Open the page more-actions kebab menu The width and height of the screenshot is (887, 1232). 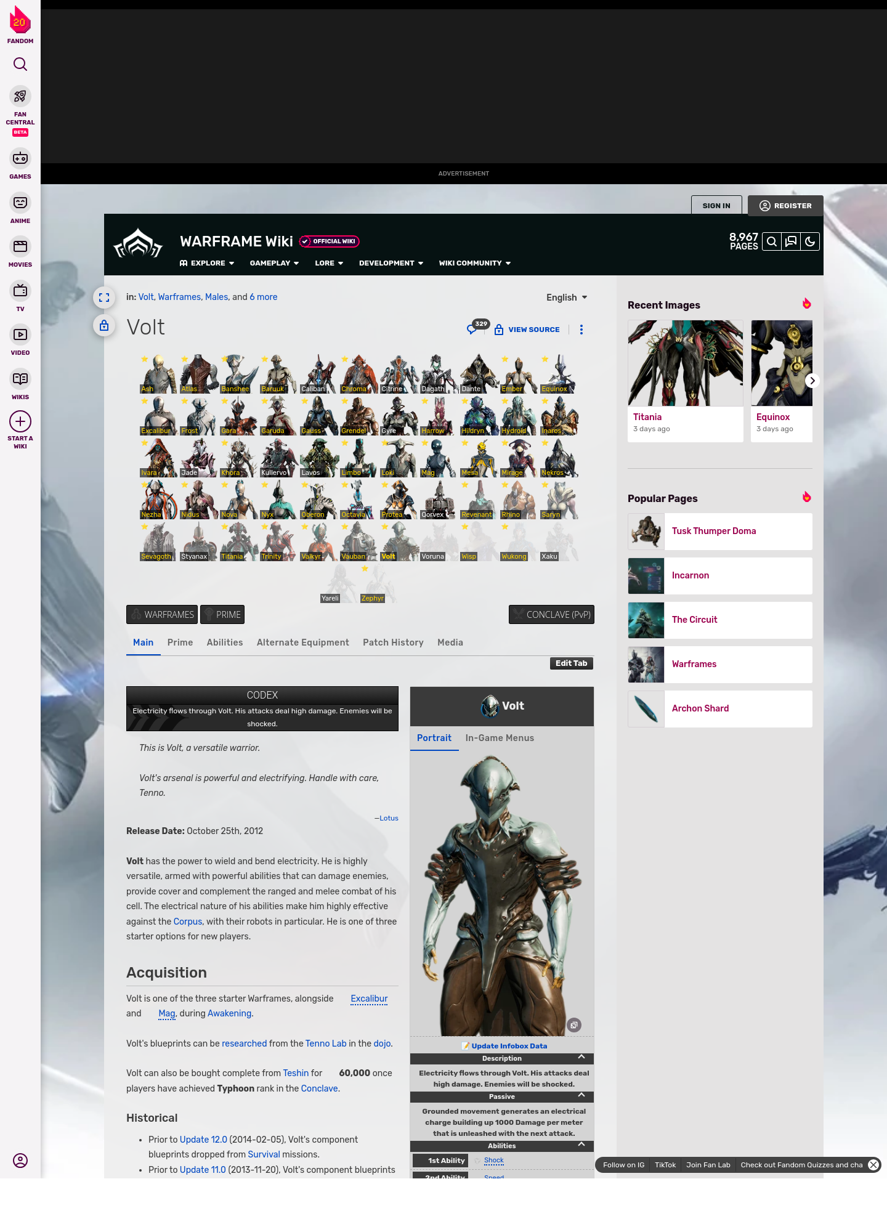point(581,330)
